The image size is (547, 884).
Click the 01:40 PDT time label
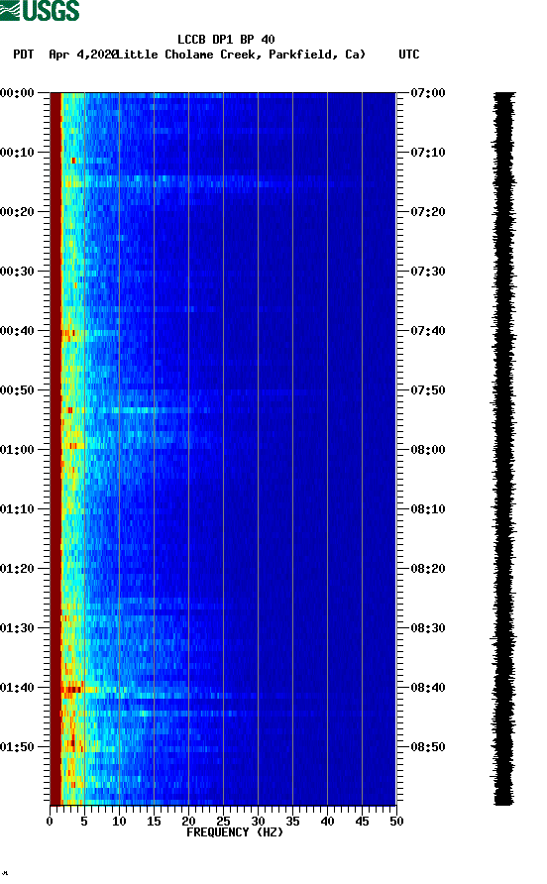point(17,687)
